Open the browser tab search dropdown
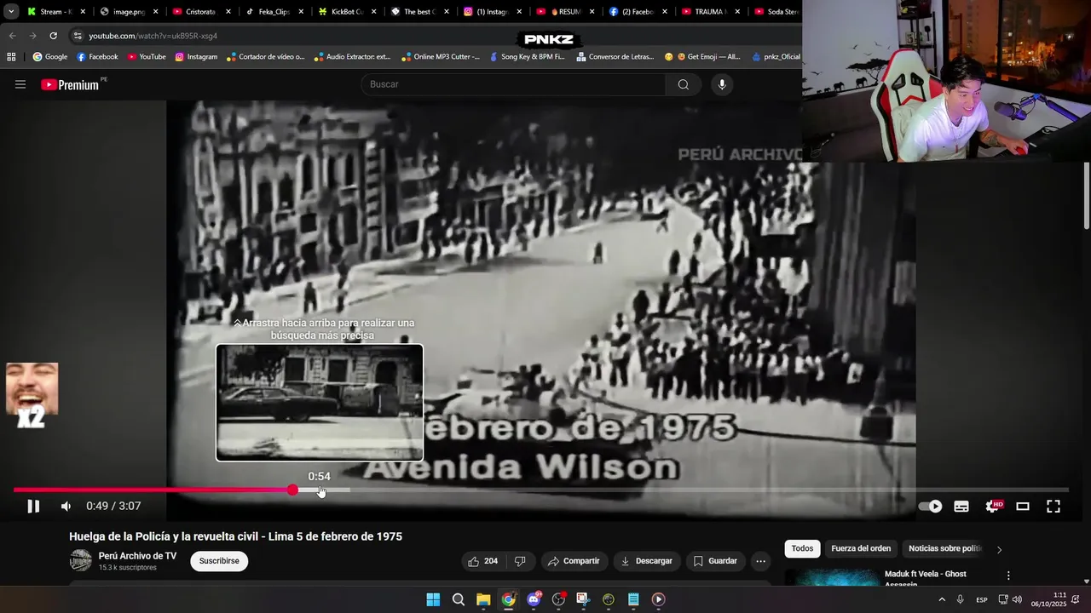Screen dimensions: 1091x613 point(11,12)
